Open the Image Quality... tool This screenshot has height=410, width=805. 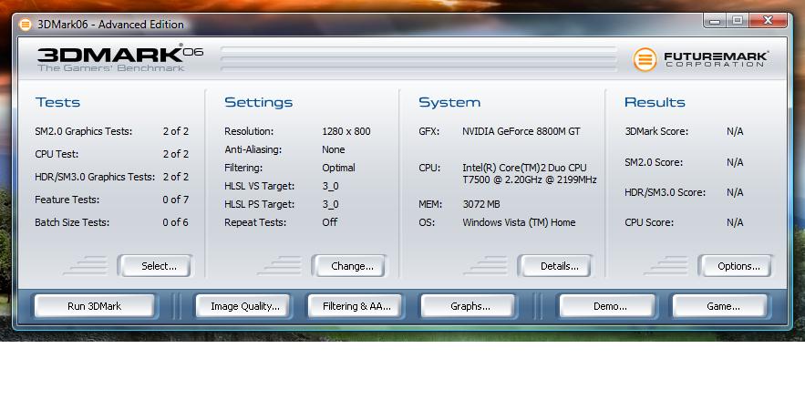243,306
